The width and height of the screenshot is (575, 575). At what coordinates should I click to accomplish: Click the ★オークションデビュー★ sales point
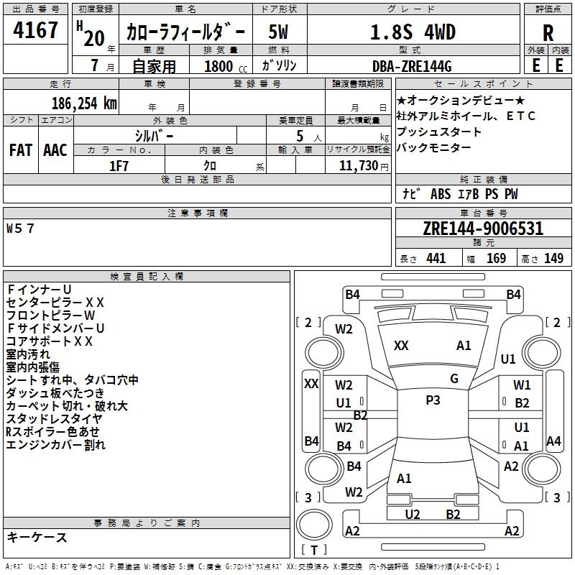[x=461, y=100]
